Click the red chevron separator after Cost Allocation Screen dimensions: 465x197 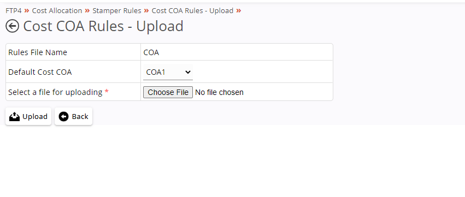coord(87,11)
